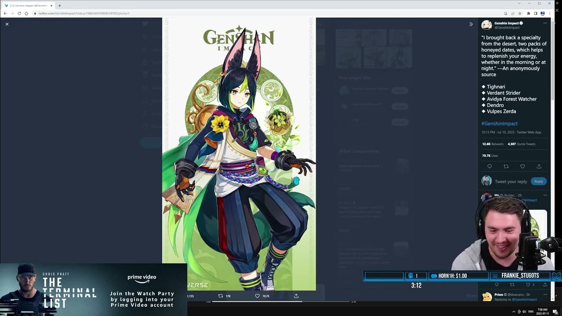The height and width of the screenshot is (316, 562).
Task: Click the volume speaker icon in system tray
Action: [x=525, y=312]
